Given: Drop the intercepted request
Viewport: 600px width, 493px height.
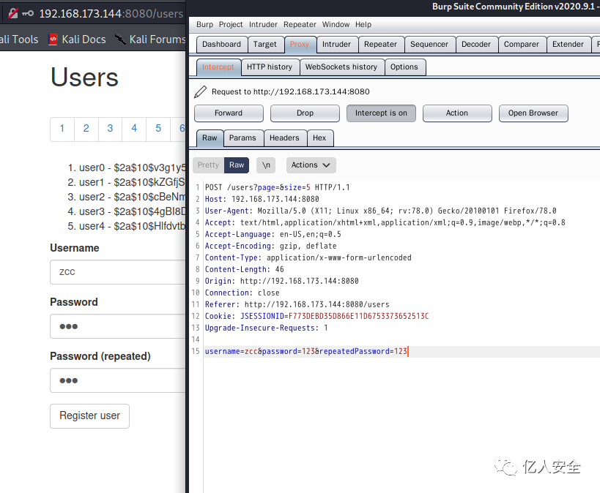Looking at the screenshot, I should [305, 113].
